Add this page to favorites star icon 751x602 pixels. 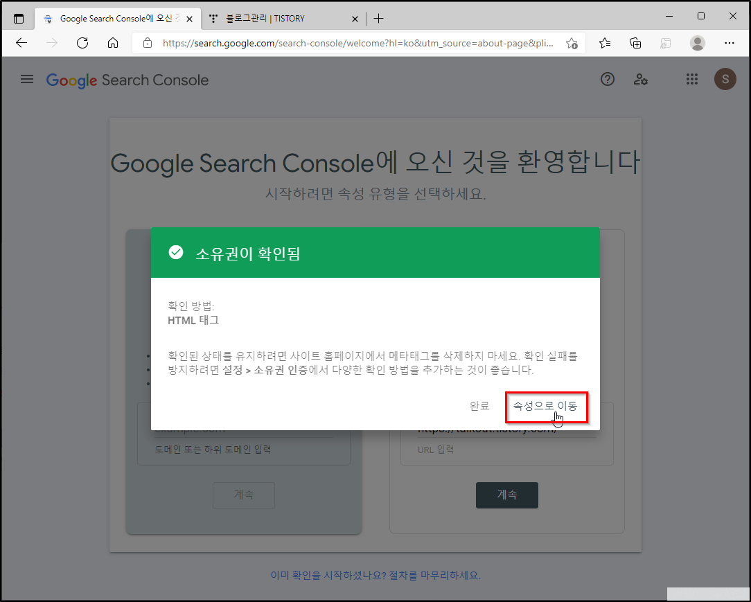click(x=572, y=43)
